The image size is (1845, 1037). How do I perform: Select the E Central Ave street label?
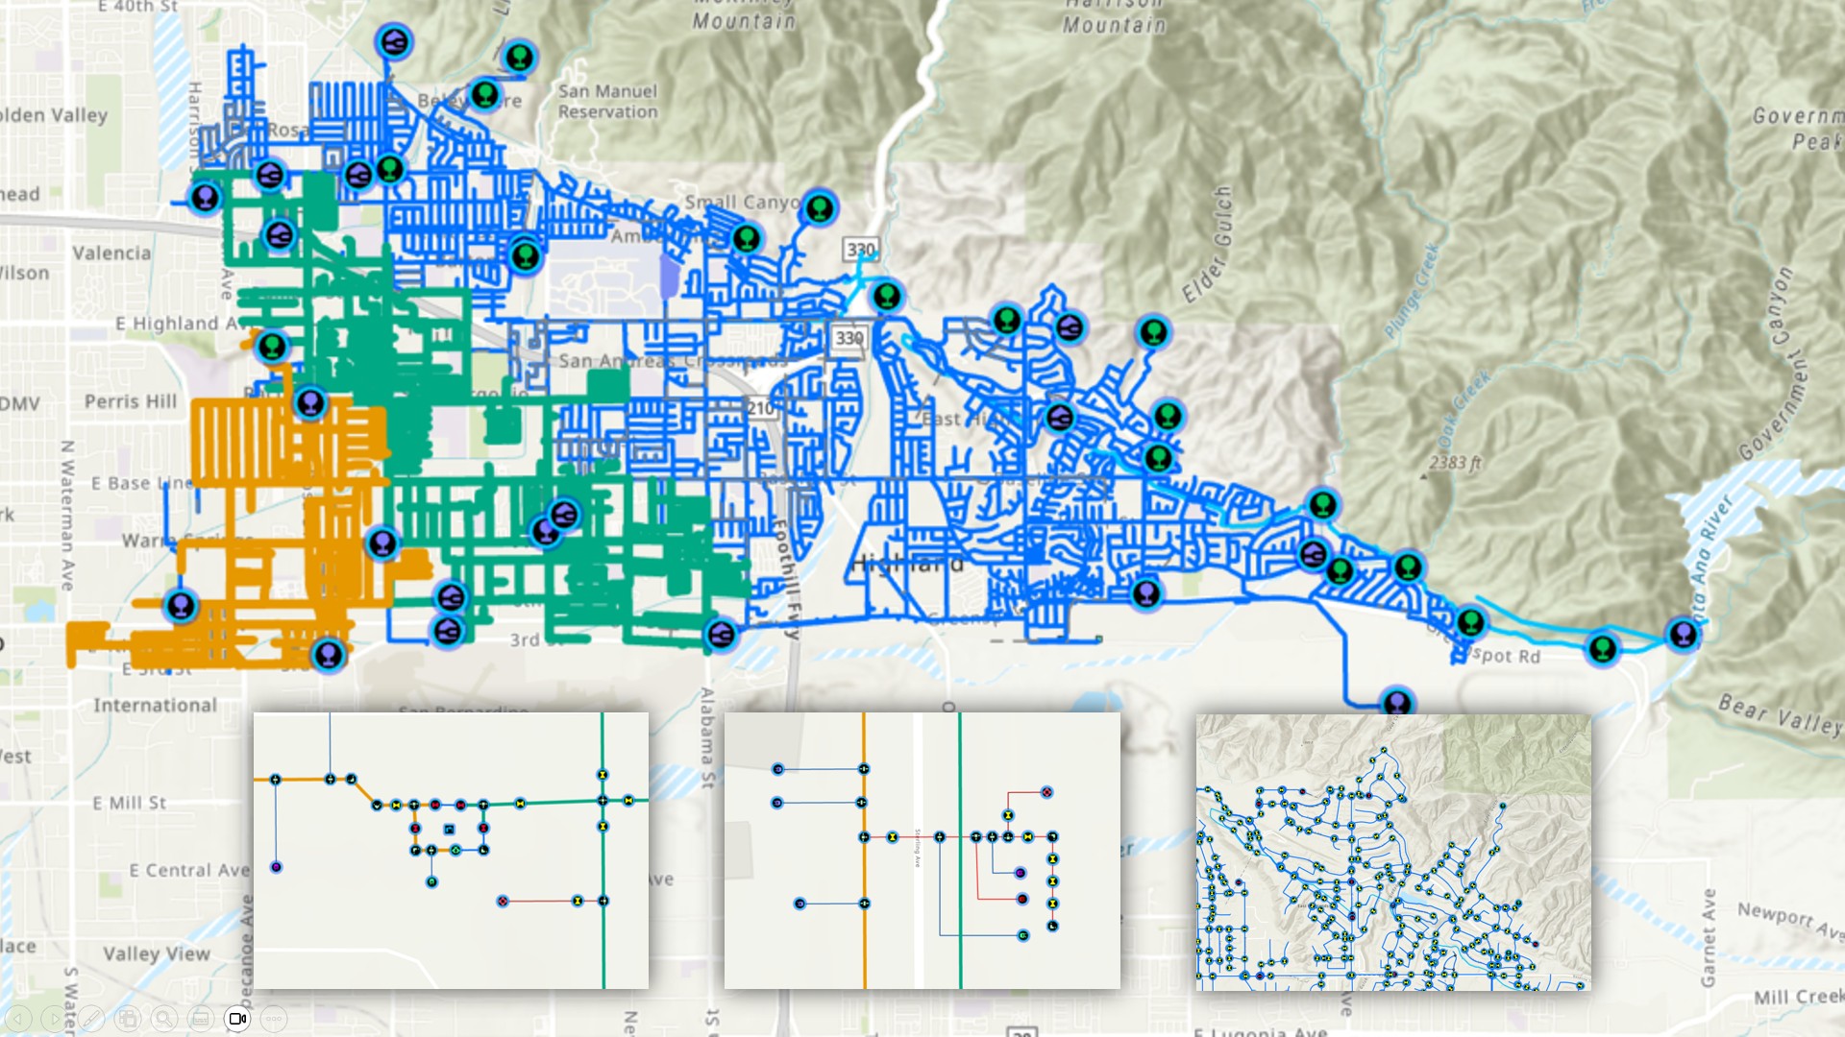coord(189,870)
